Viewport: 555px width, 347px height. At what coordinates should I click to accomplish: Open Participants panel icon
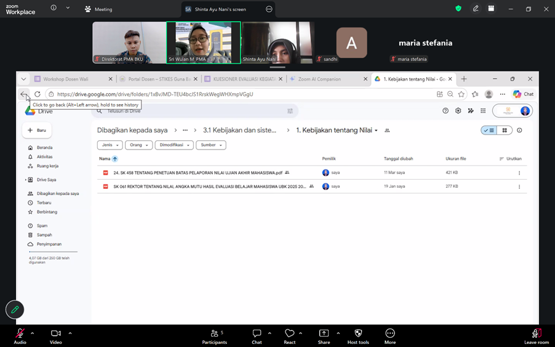coord(215,333)
